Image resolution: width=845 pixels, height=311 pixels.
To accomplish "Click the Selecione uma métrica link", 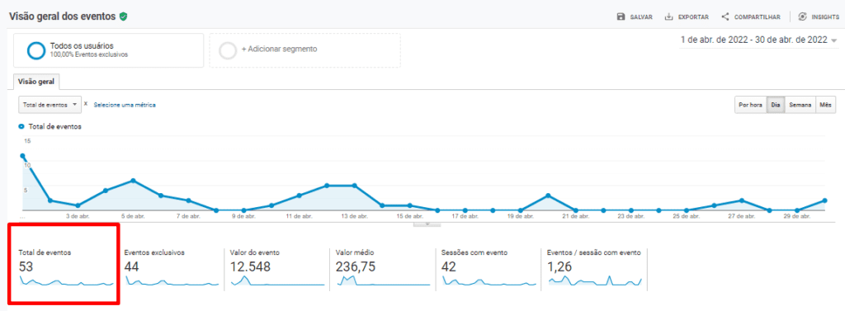I will 125,105.
